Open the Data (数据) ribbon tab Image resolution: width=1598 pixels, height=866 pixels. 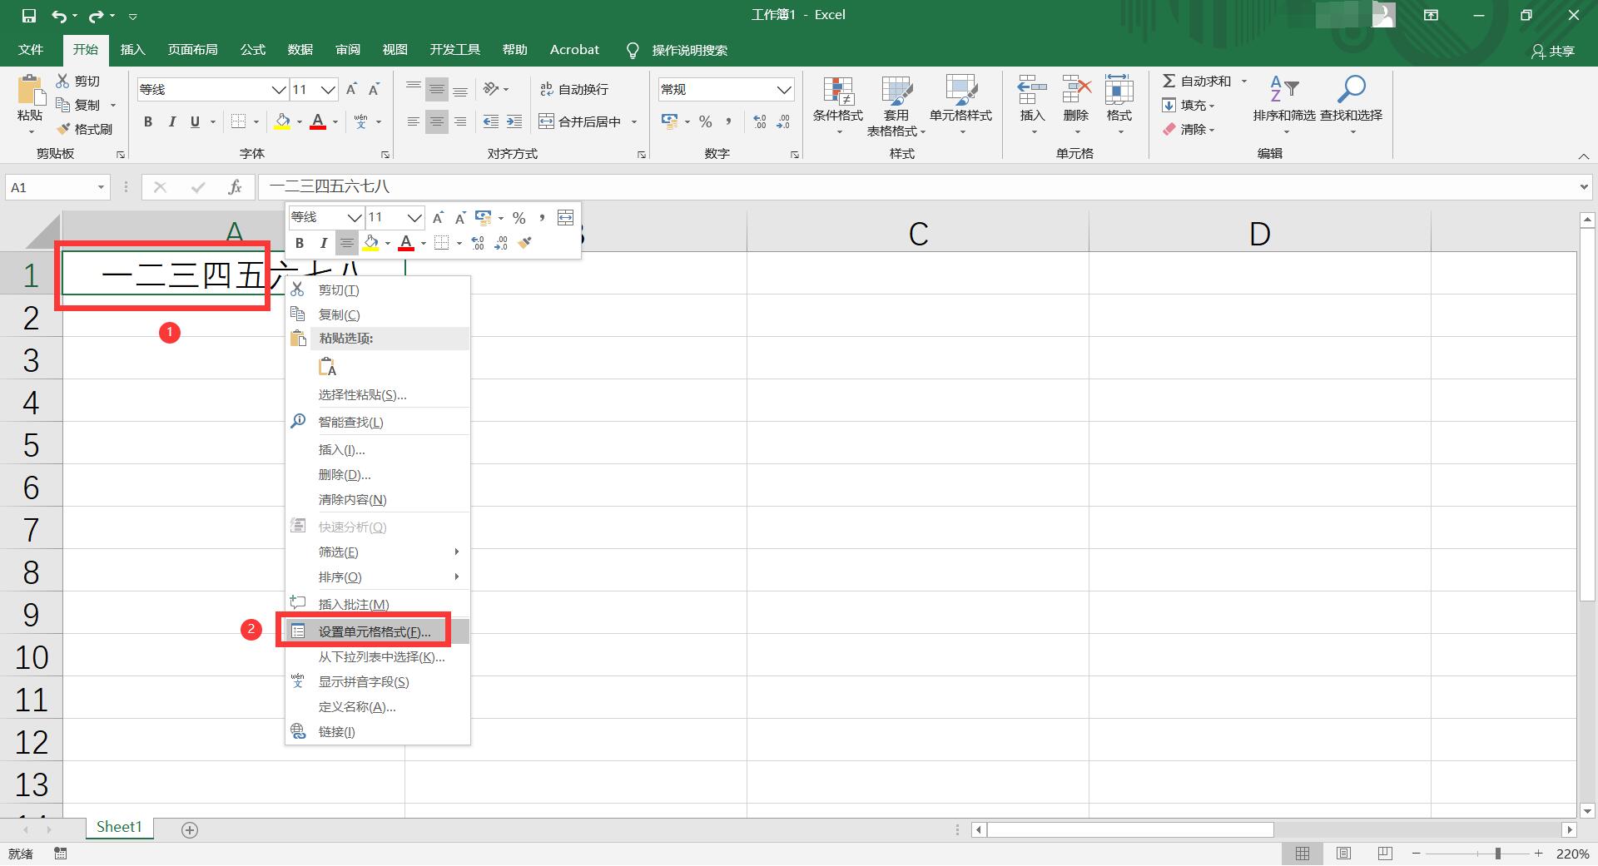300,50
